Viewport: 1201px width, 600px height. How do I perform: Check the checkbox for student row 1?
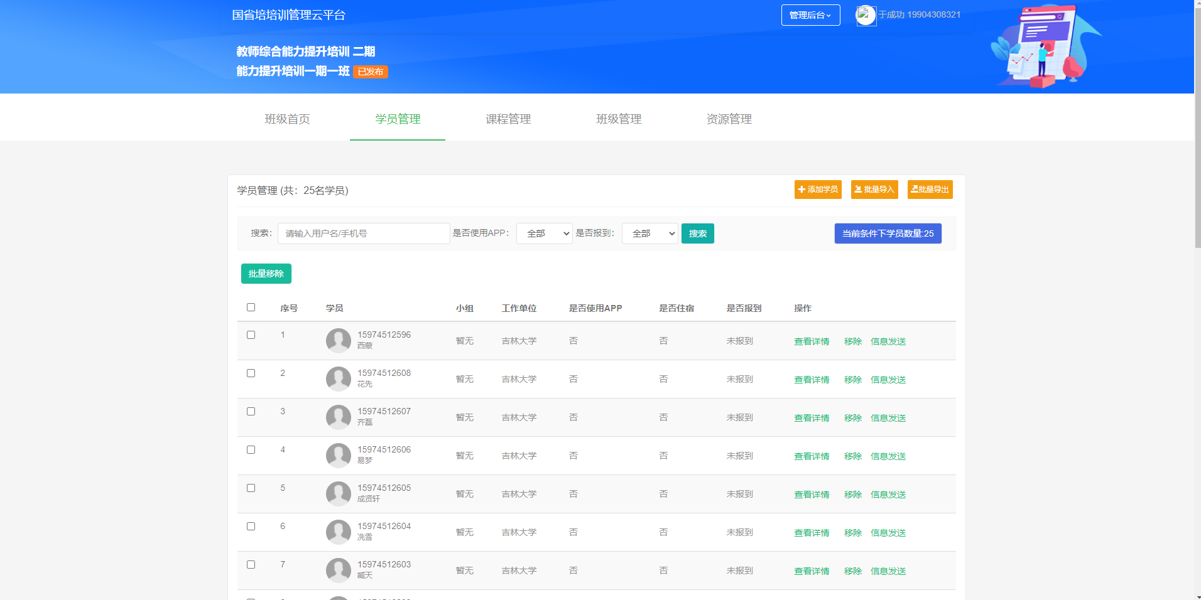tap(251, 335)
